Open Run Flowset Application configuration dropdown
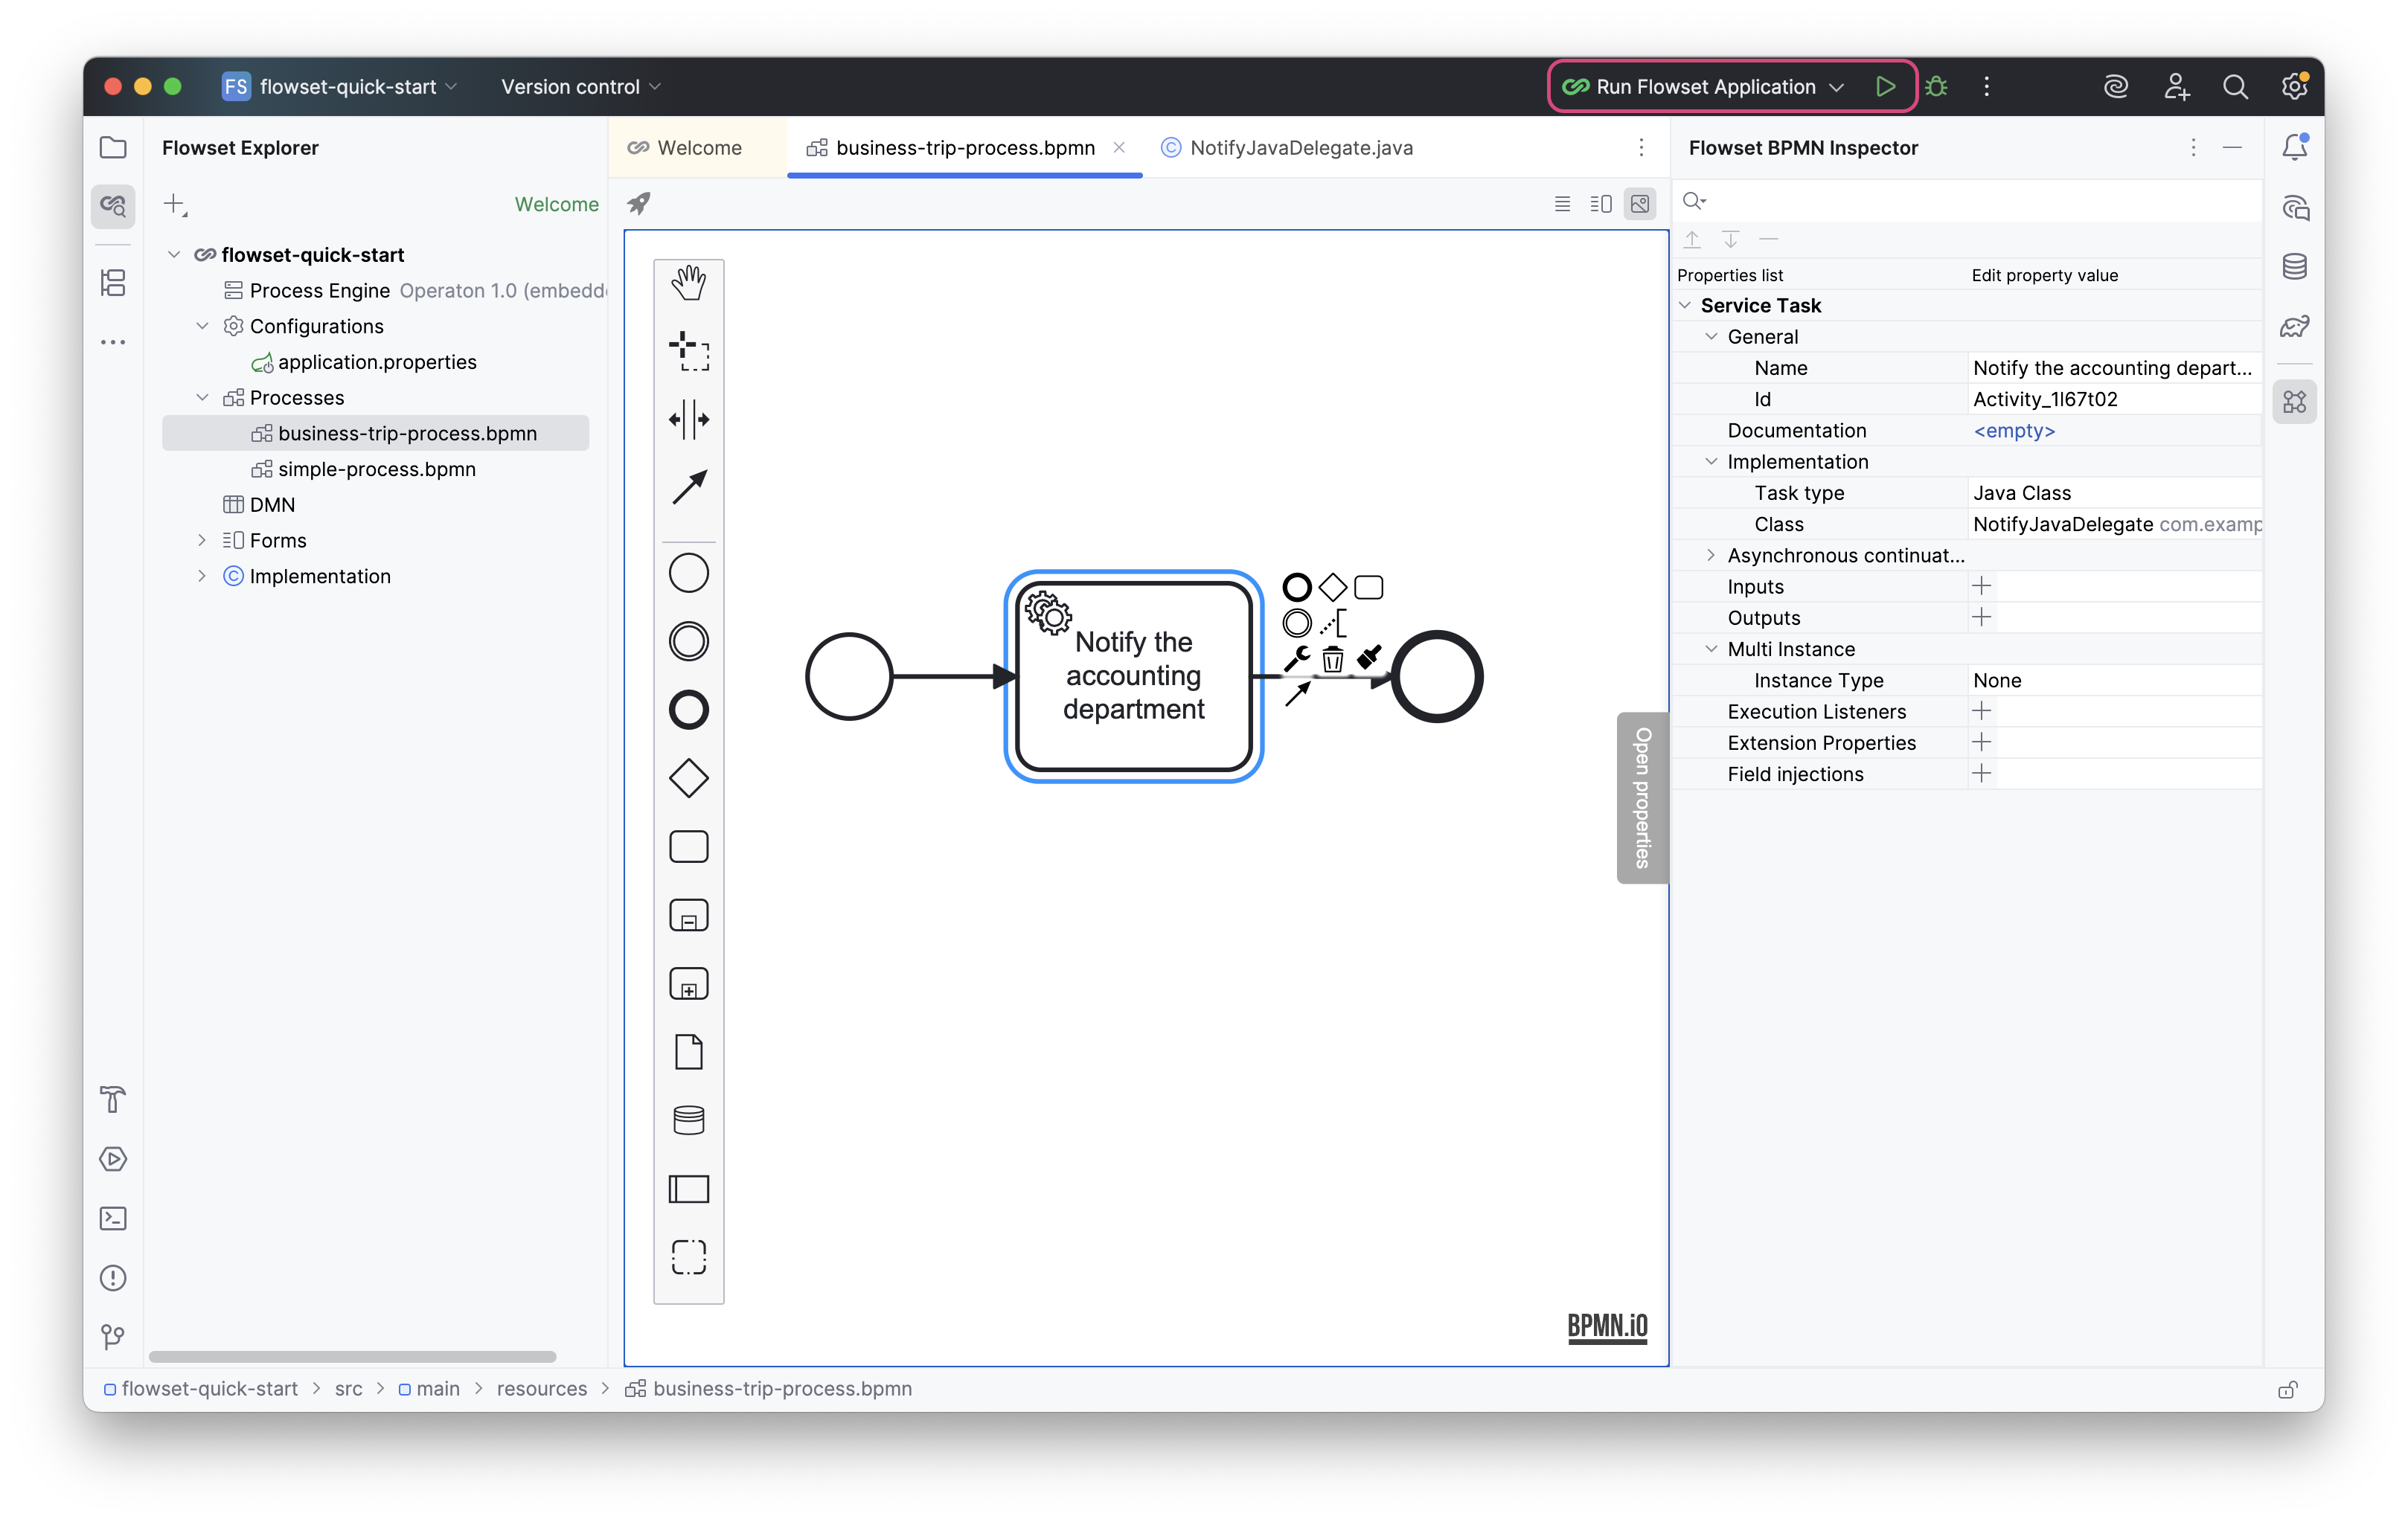Viewport: 2408px width, 1522px height. [1836, 87]
